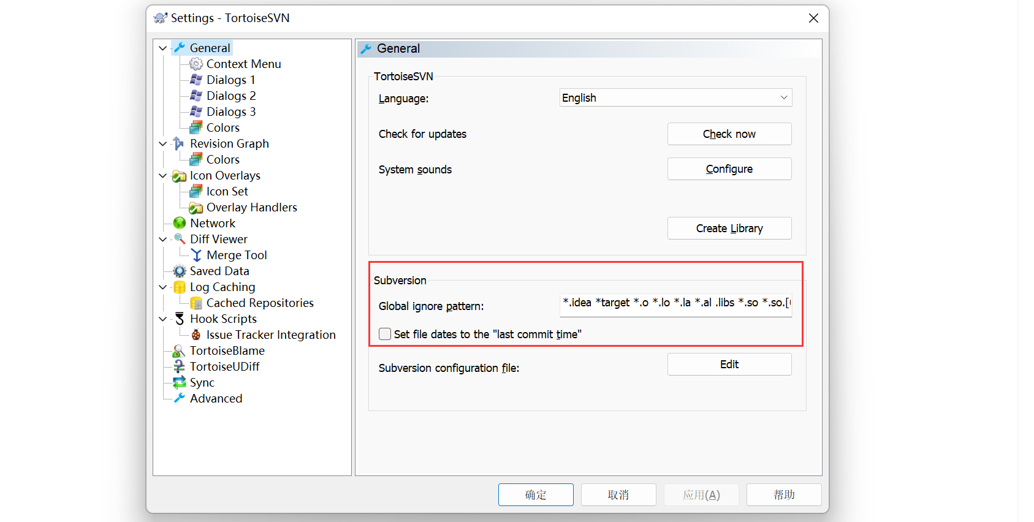Click the TortoiseSVN title bar turtle icon
Image resolution: width=1034 pixels, height=522 pixels.
161,18
